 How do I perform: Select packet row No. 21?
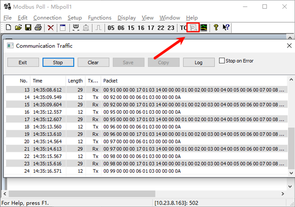pyautogui.click(x=147, y=149)
